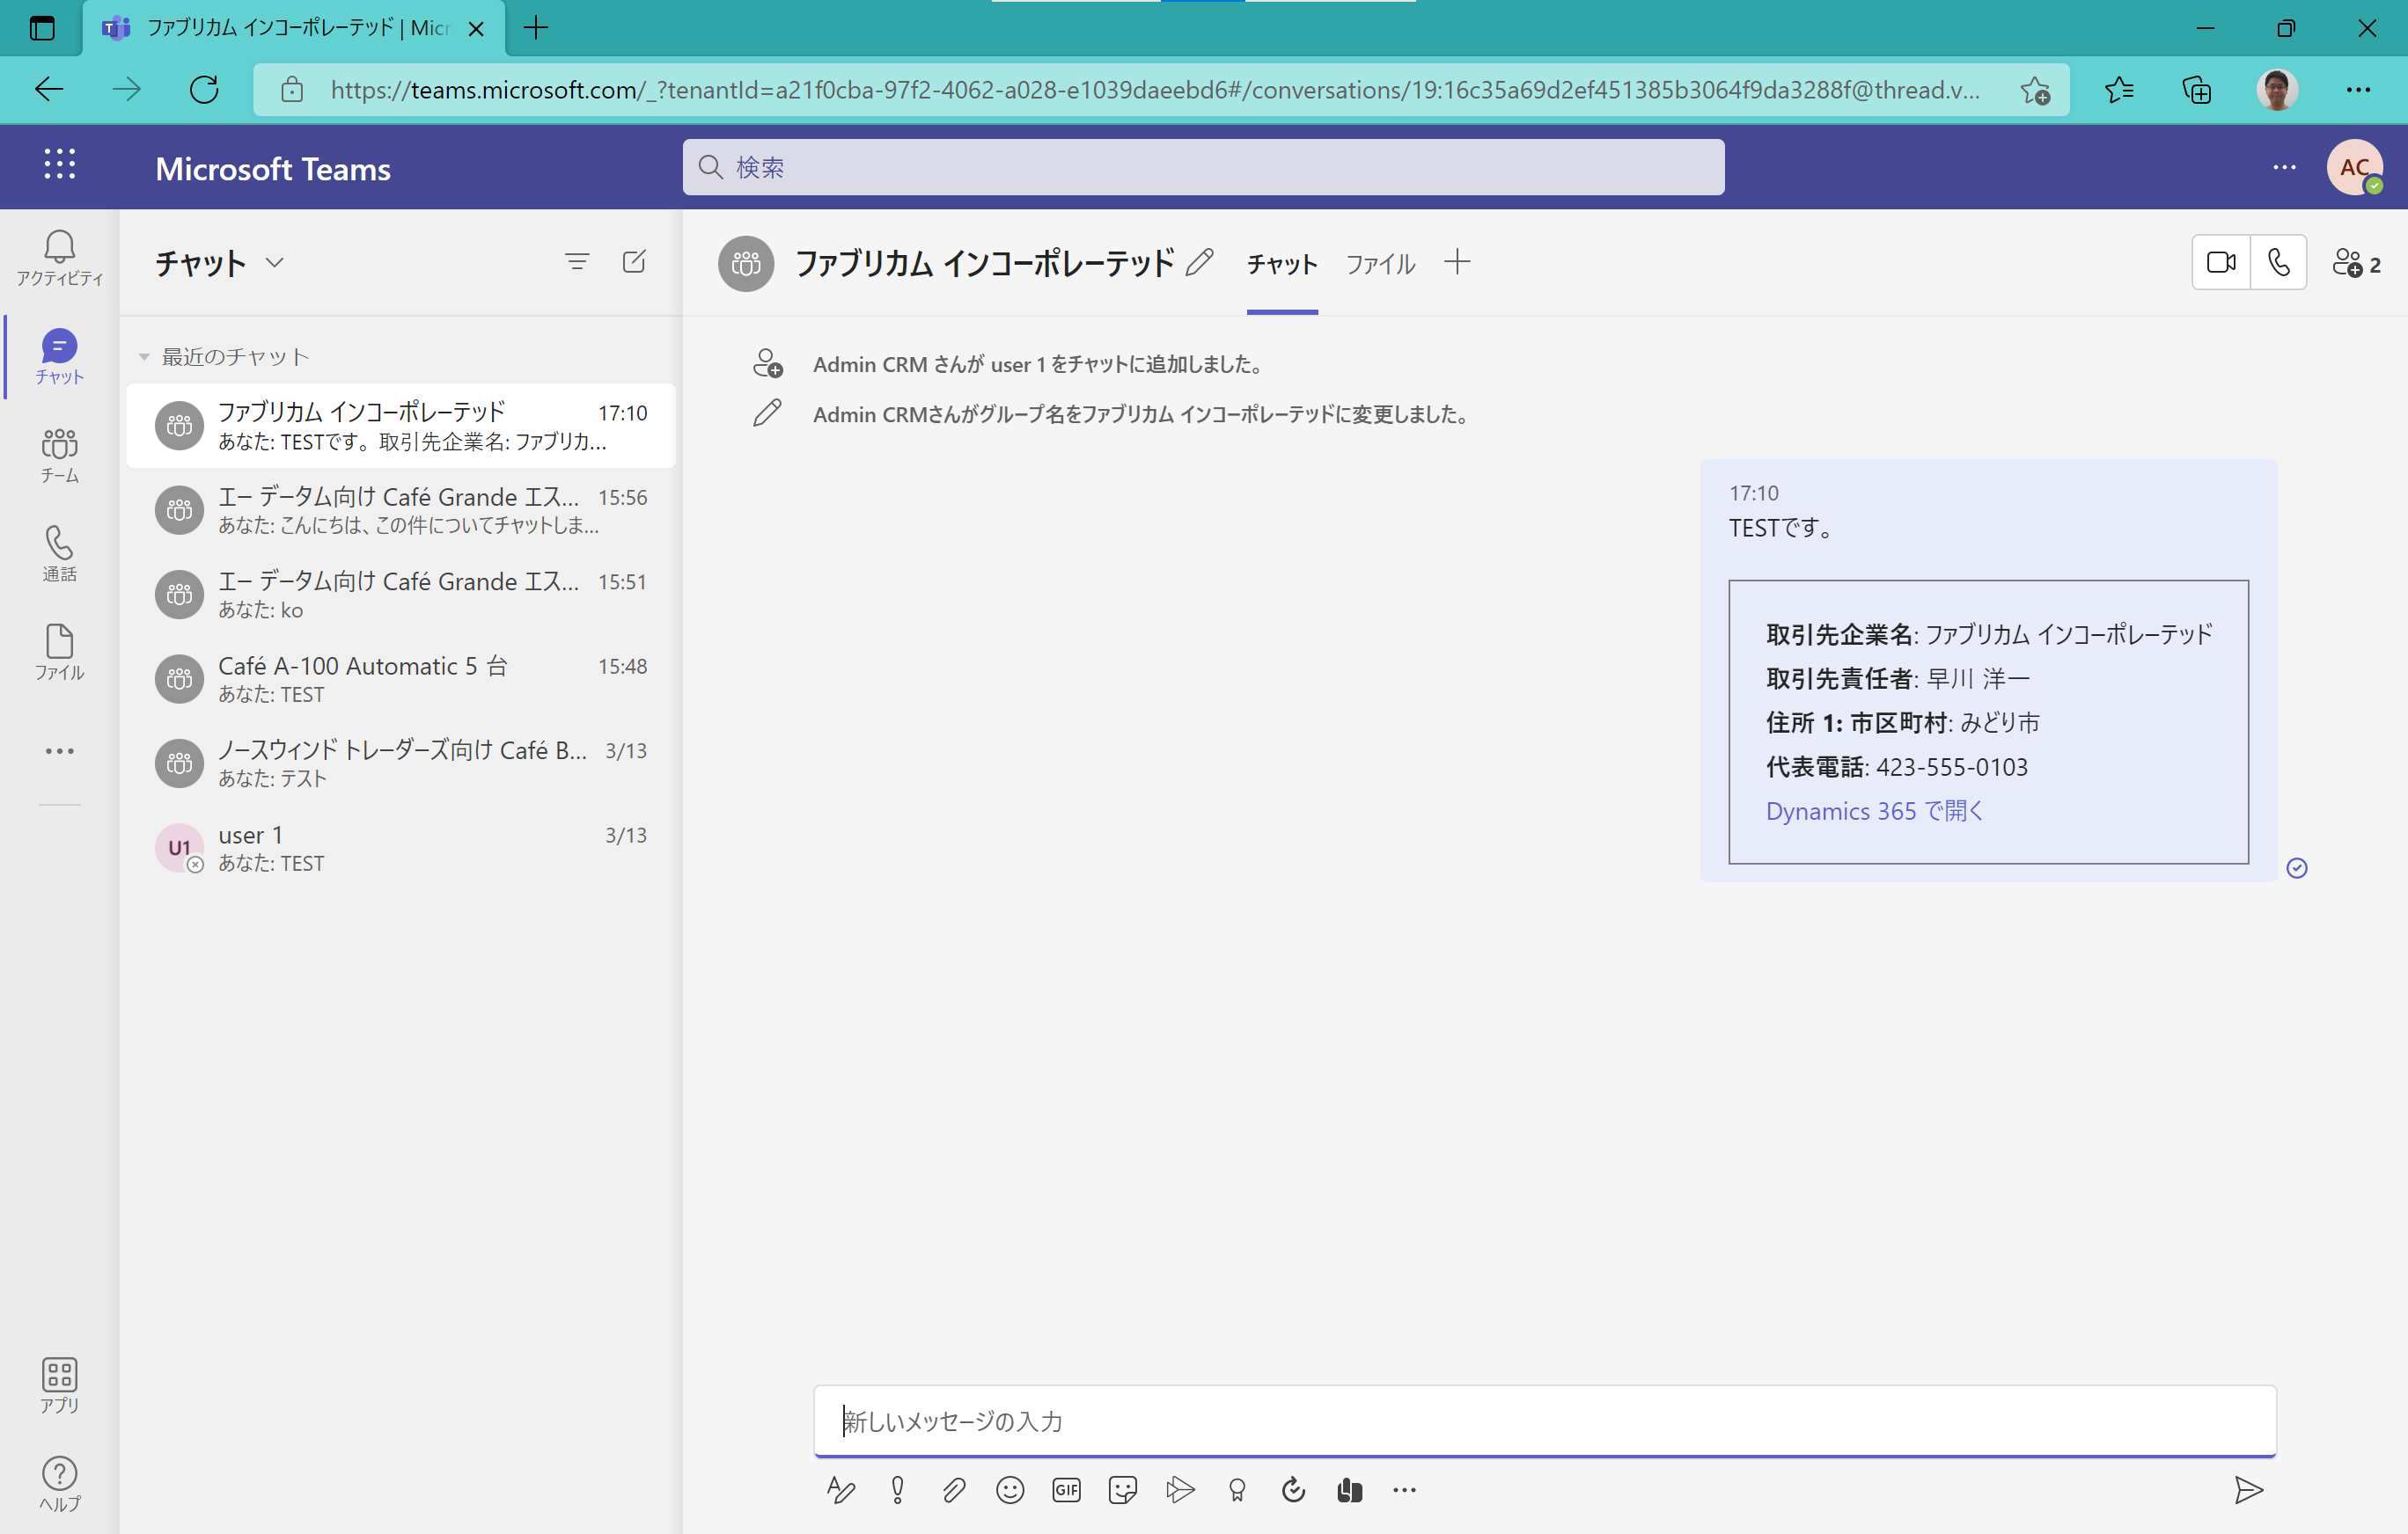This screenshot has width=2408, height=1534.
Task: Switch to the ファイル tab
Action: (1380, 264)
